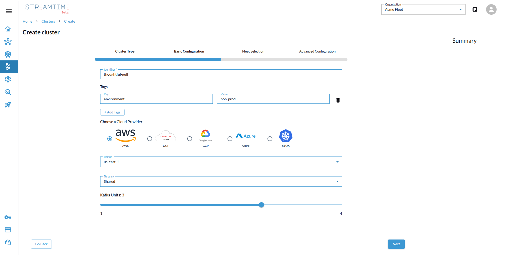
Task: Open the Tenancy dropdown
Action: [x=221, y=181]
